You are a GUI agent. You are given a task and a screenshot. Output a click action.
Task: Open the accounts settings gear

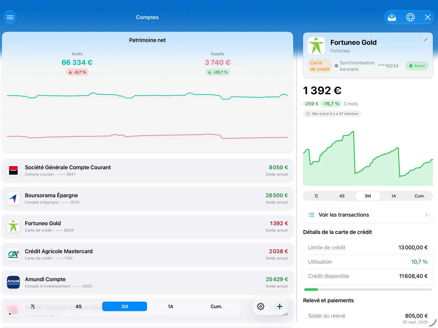pos(261,306)
